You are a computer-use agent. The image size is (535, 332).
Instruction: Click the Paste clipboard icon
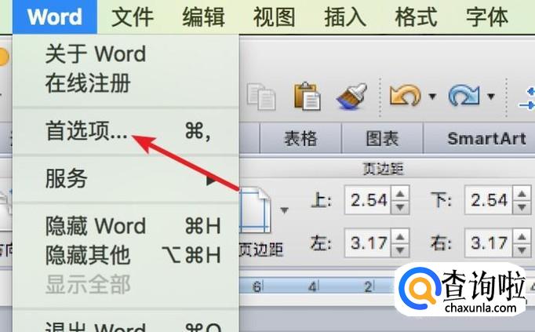(x=308, y=97)
